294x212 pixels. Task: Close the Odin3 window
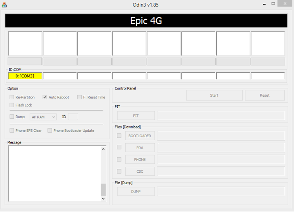pyautogui.click(x=285, y=3)
